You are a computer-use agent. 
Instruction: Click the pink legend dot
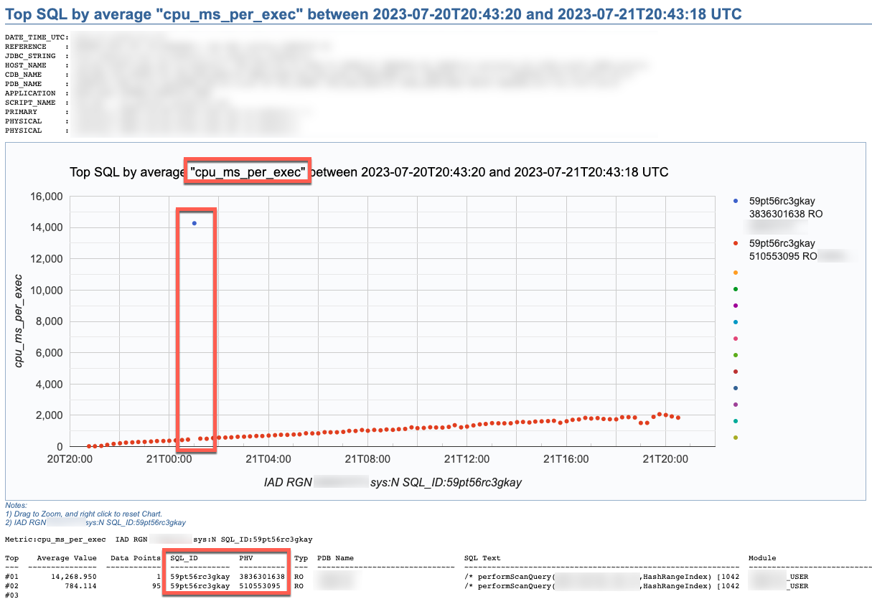736,339
